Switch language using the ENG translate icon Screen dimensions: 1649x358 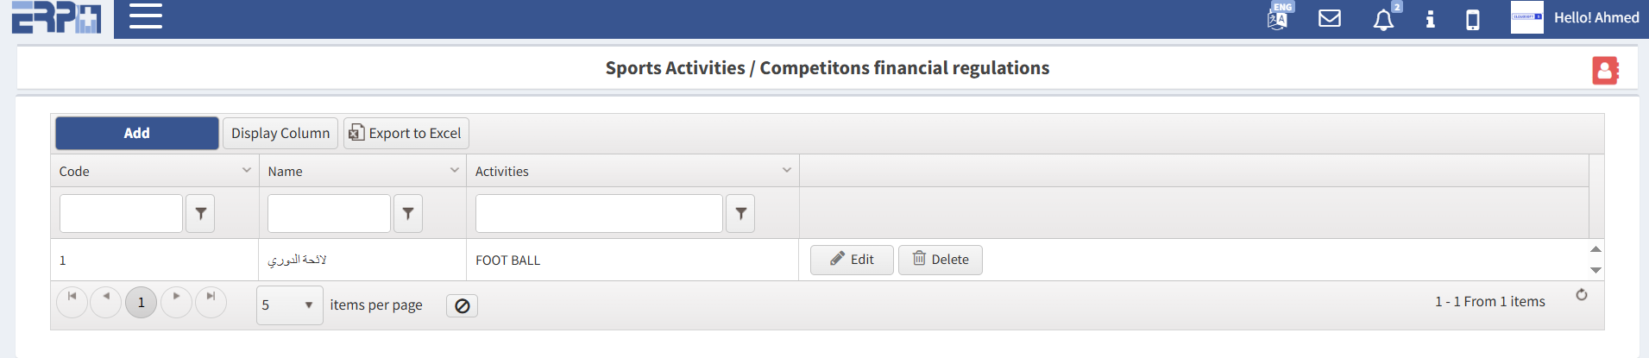[x=1279, y=17]
